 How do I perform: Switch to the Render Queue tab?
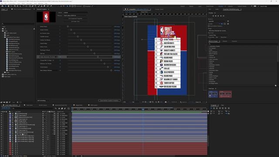point(43,105)
